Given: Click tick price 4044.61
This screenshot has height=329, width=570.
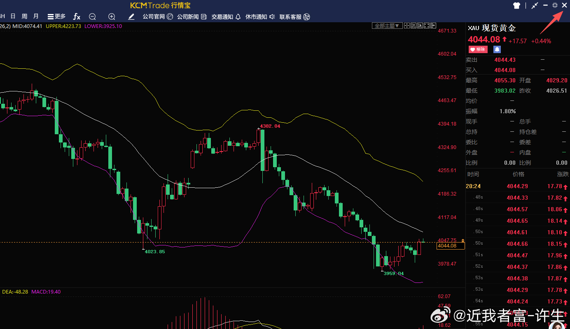Looking at the screenshot, I should [517, 232].
